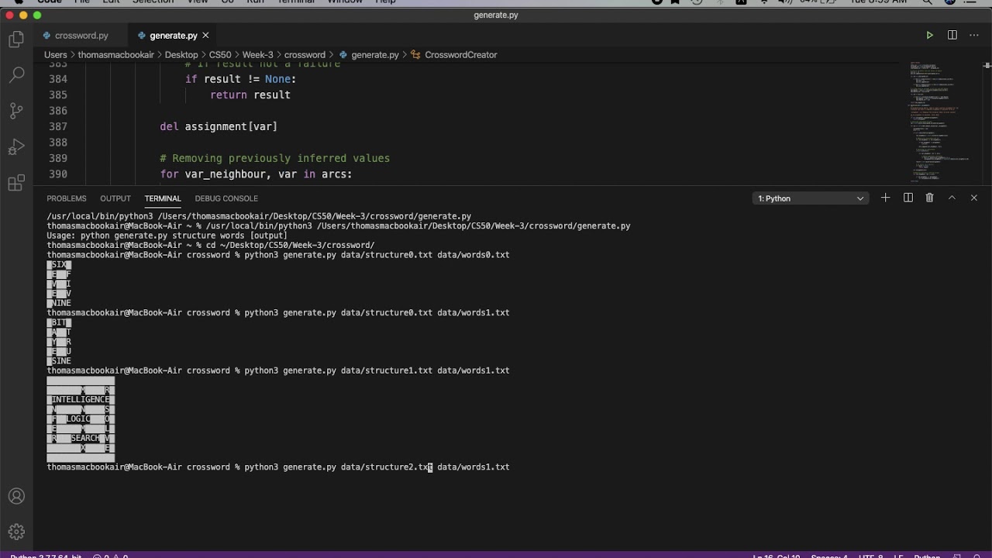Open the '1: Python' terminal selector dropdown
This screenshot has height=558, width=992.
tap(810, 198)
